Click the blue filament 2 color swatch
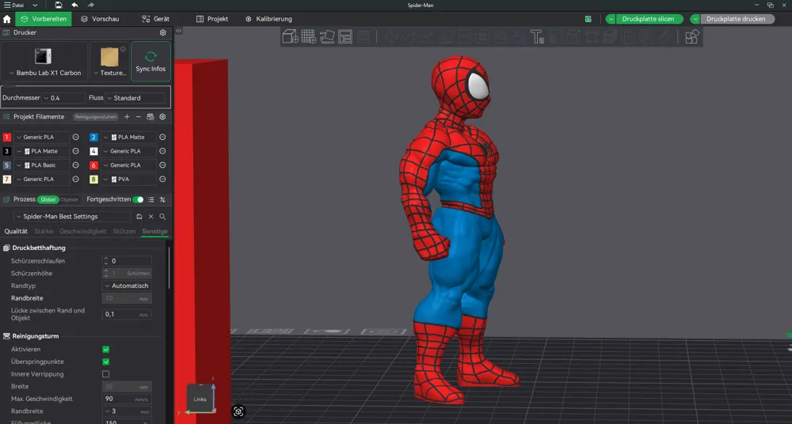Image resolution: width=792 pixels, height=424 pixels. coord(94,137)
